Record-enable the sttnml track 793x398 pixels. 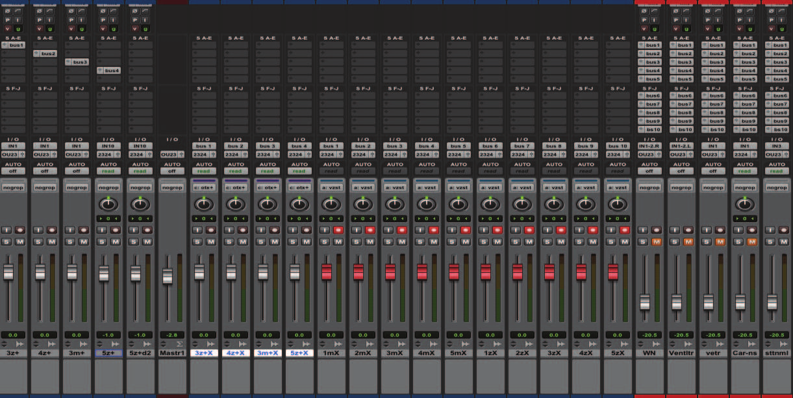click(783, 230)
